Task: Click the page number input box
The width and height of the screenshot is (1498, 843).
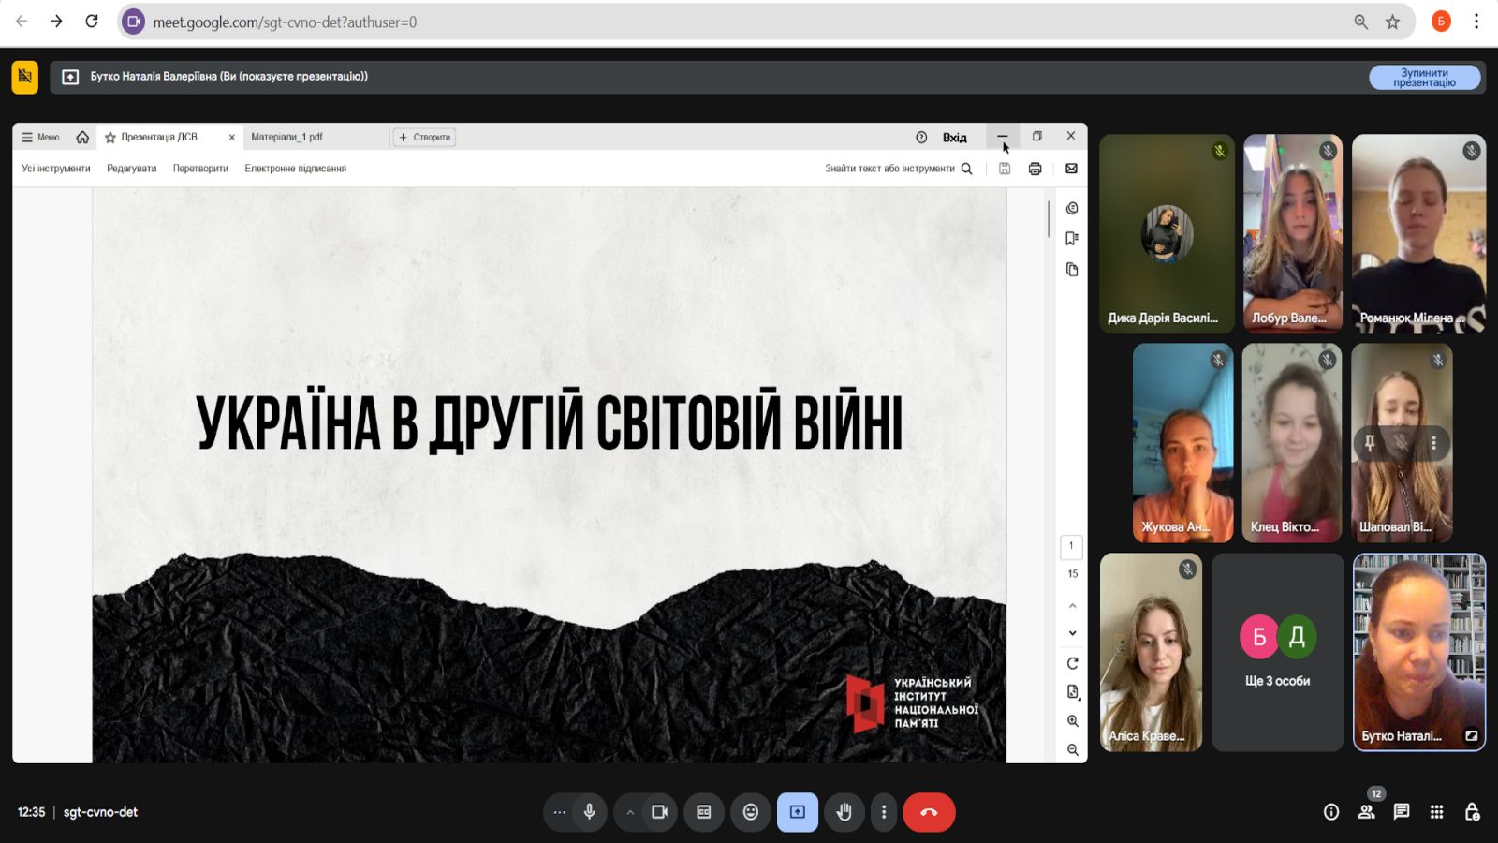Action: coord(1071,545)
